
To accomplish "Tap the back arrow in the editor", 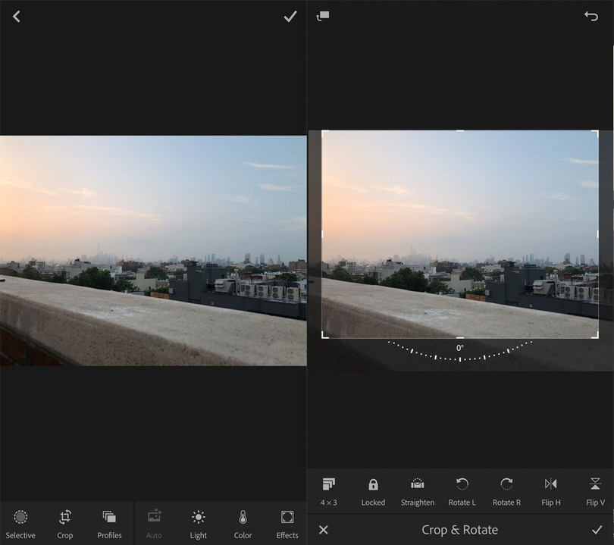I will tap(16, 17).
